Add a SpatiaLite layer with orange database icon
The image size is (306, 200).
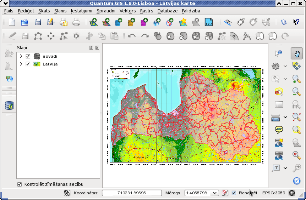click(x=132, y=22)
